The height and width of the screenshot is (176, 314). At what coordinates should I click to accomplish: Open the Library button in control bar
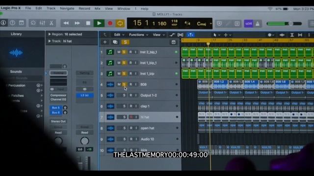coord(3,23)
